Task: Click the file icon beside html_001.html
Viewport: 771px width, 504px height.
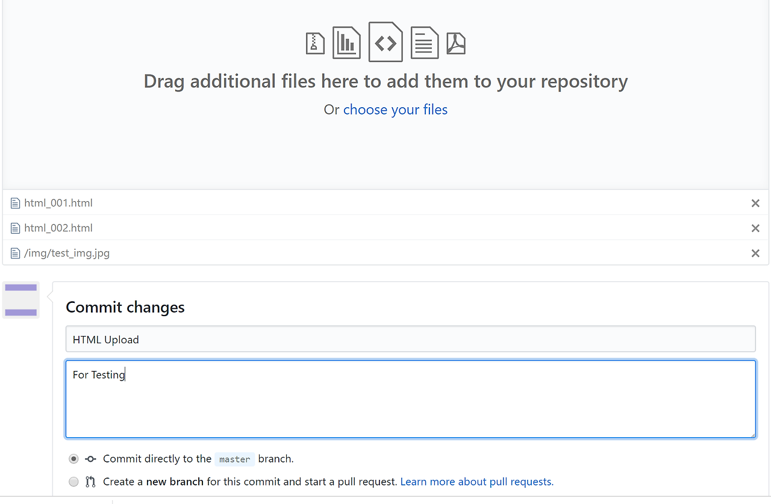Action: pos(16,204)
